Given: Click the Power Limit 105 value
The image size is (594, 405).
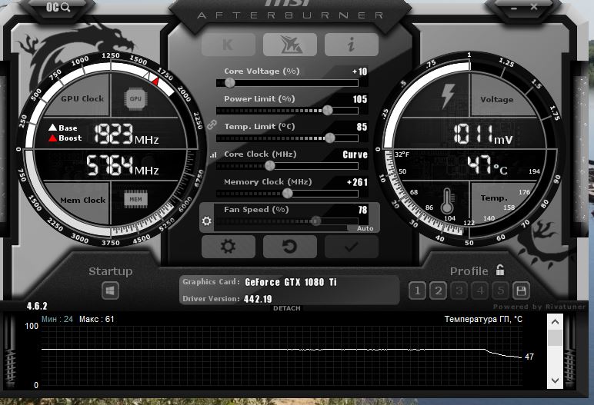Looking at the screenshot, I should (x=360, y=99).
